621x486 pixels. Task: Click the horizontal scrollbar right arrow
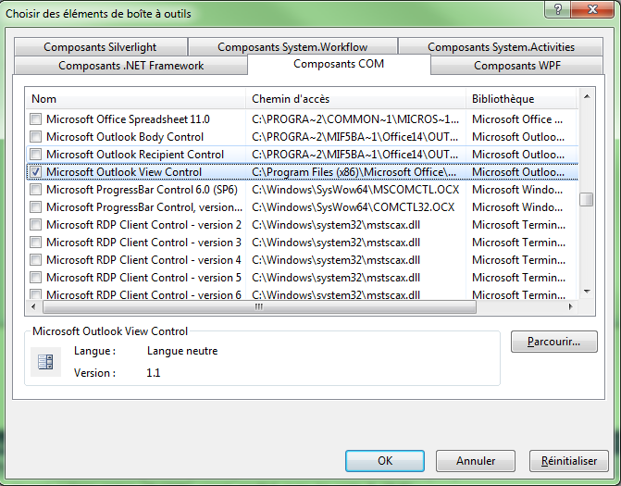coord(571,306)
